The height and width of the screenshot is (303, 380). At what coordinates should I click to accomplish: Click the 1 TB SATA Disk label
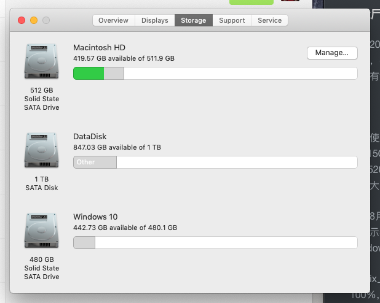click(41, 183)
